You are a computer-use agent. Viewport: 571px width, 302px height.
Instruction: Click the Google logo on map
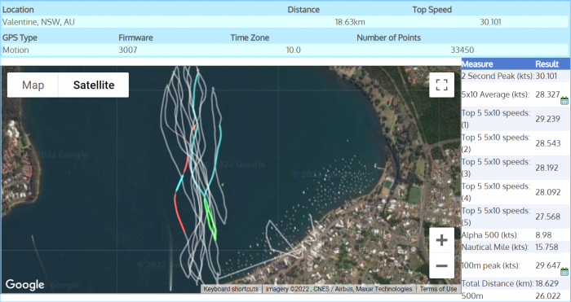click(x=24, y=285)
